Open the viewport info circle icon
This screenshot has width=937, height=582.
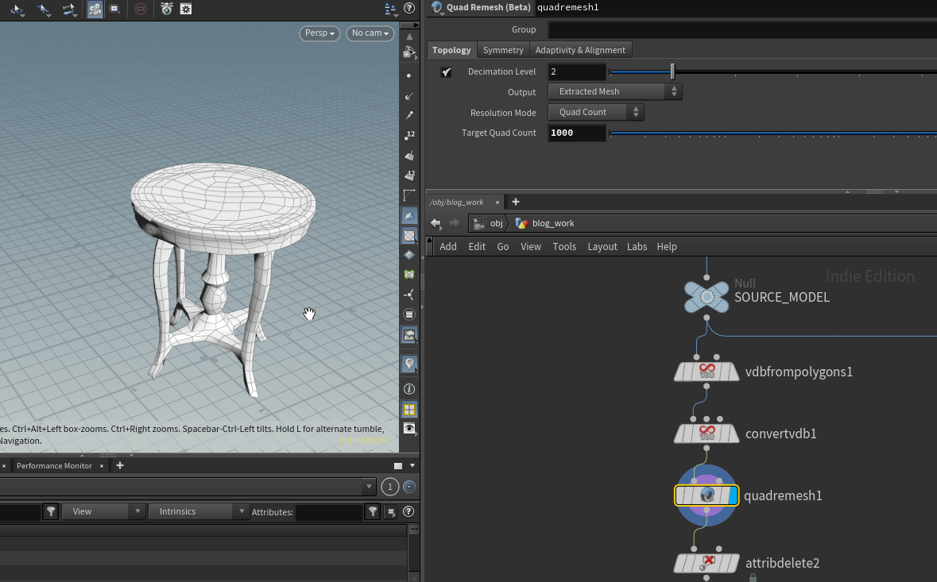coord(409,389)
